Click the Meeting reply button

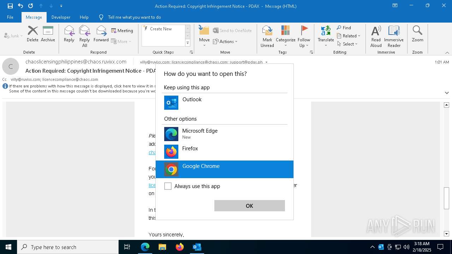click(x=122, y=31)
